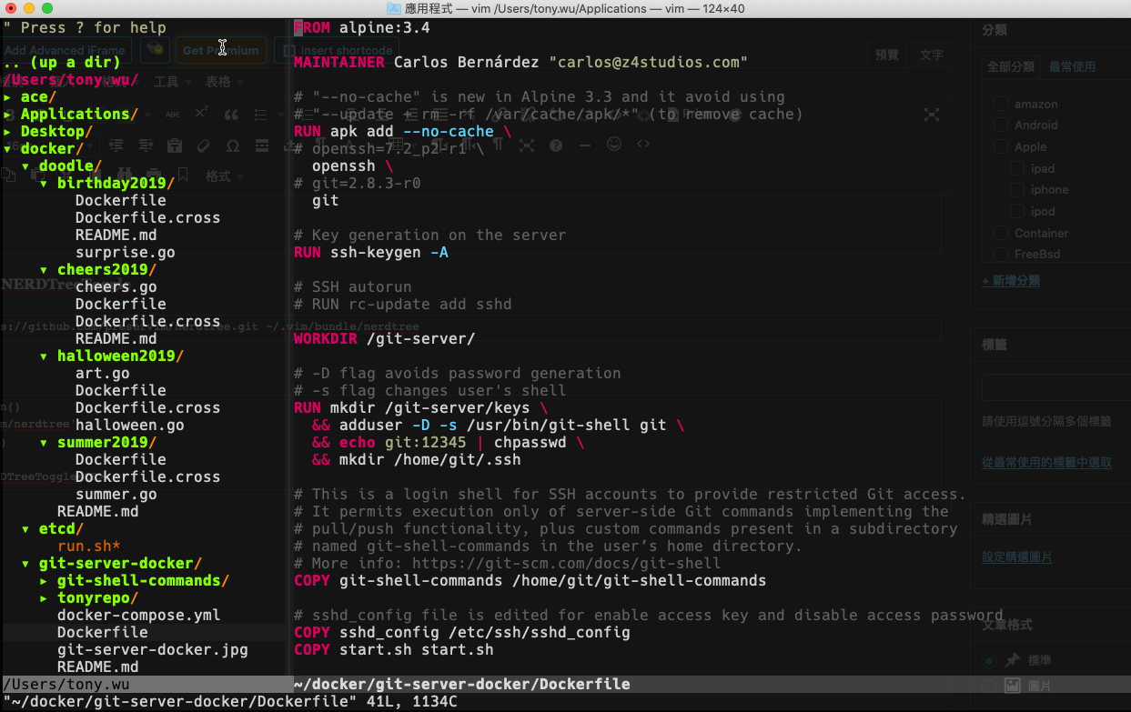Viewport: 1131px width, 712px height.
Task: Select the run.sh* file under etcd
Action: [89, 546]
